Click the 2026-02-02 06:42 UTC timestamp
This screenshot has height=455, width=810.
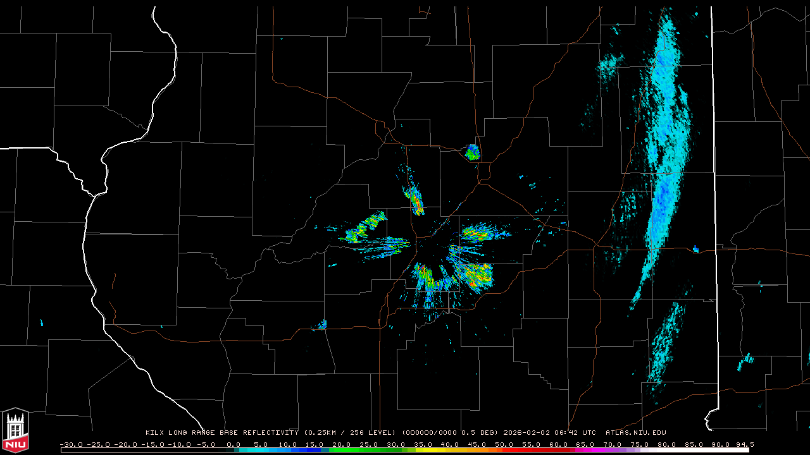[549, 433]
